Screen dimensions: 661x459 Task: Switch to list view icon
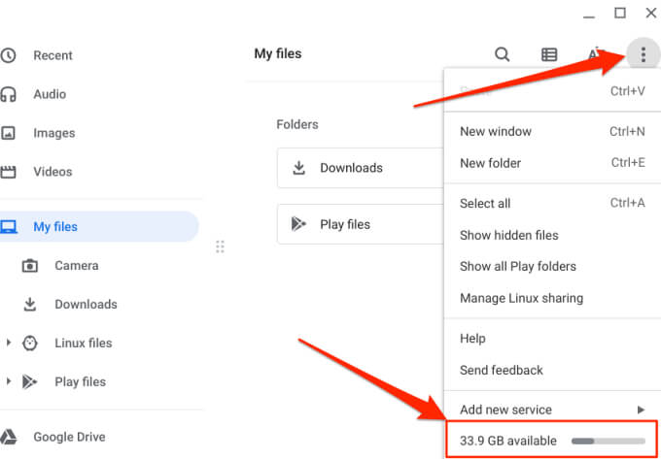coord(549,54)
